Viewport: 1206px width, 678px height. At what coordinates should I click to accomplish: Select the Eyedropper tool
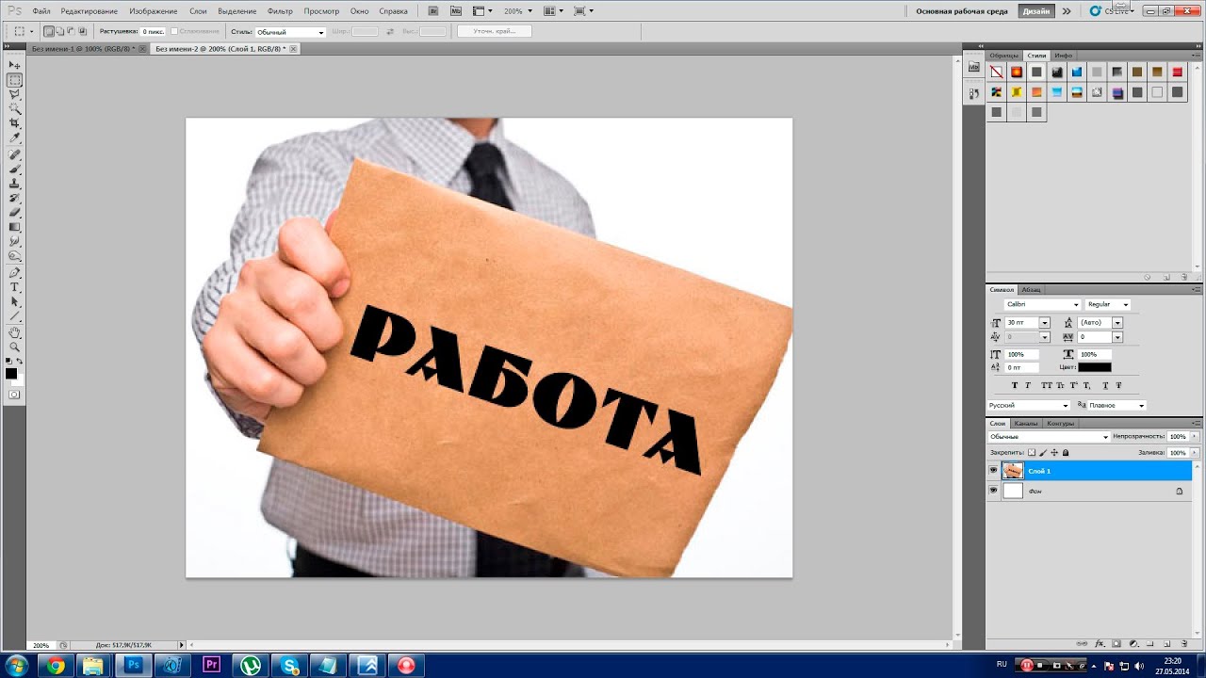[15, 138]
